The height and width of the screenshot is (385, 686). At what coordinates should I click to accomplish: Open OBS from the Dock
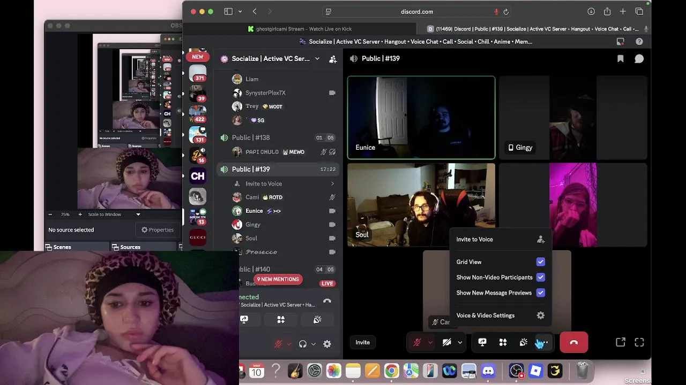(x=516, y=371)
